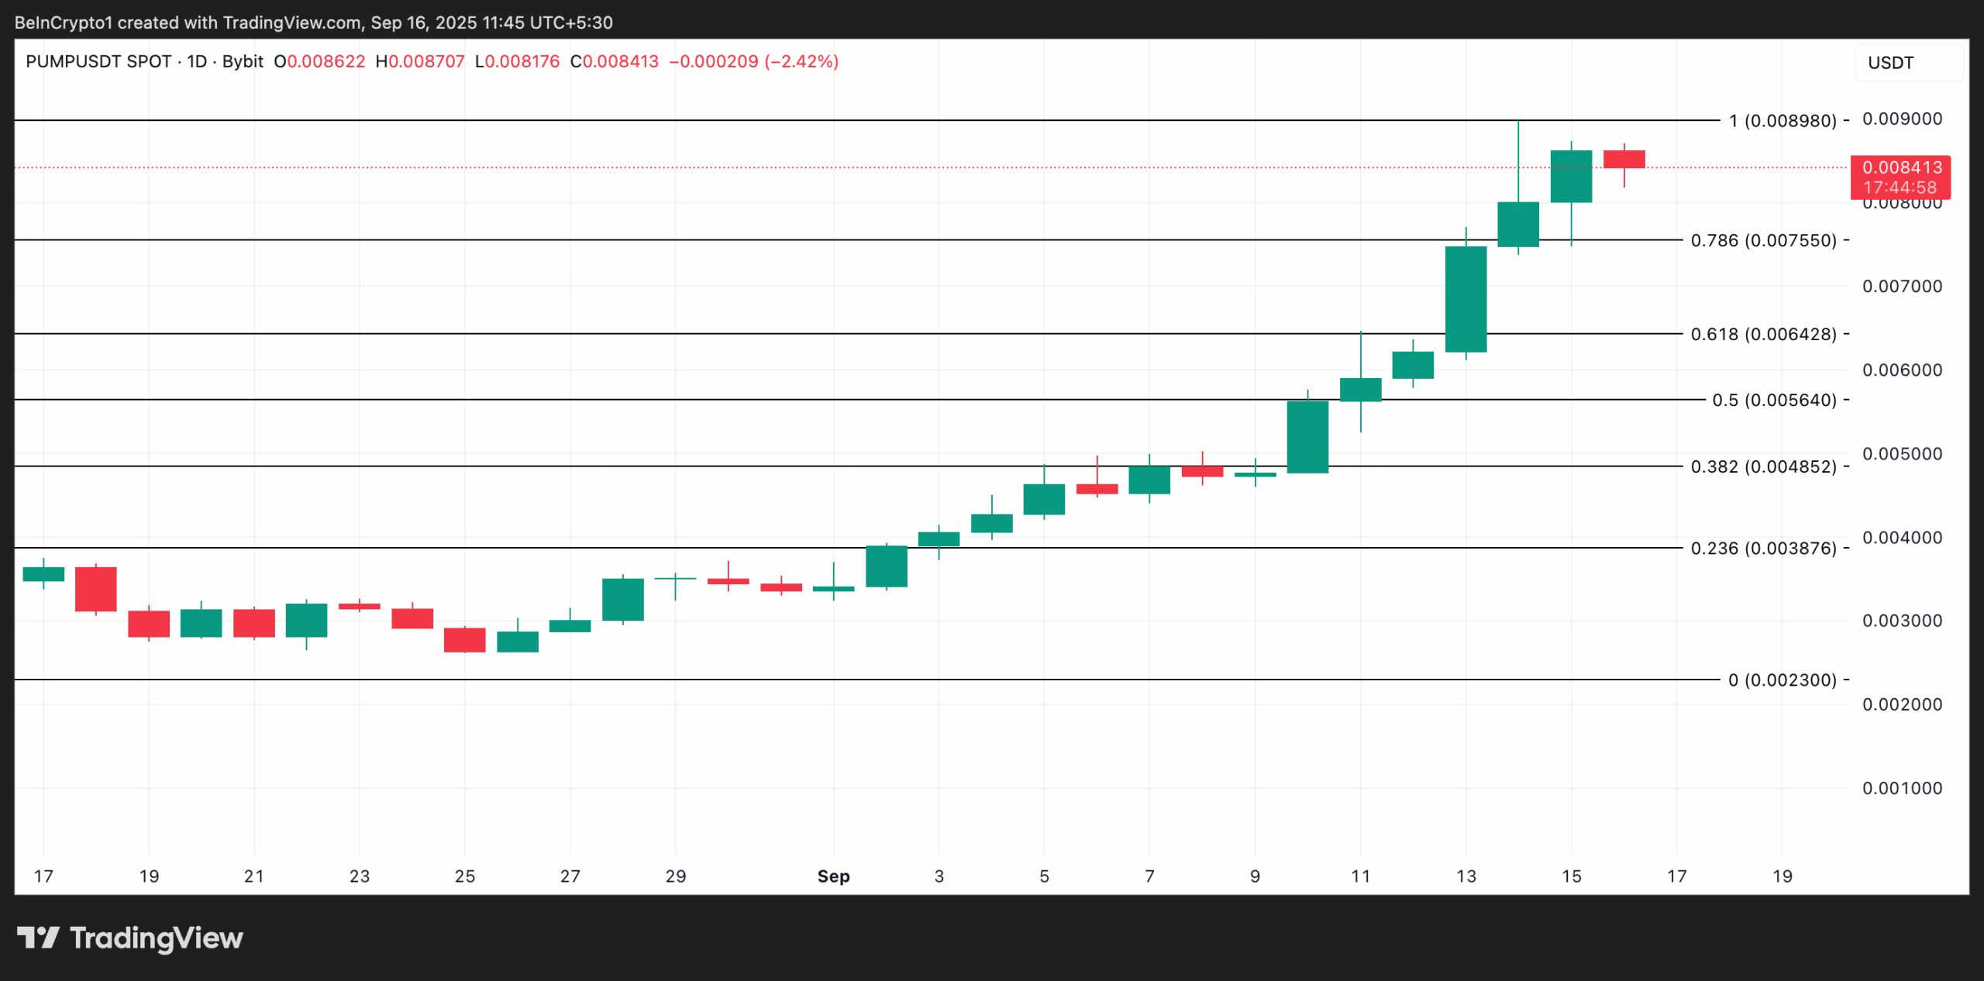Click the 0.009000 price axis label
The image size is (1984, 981).
pos(1902,119)
